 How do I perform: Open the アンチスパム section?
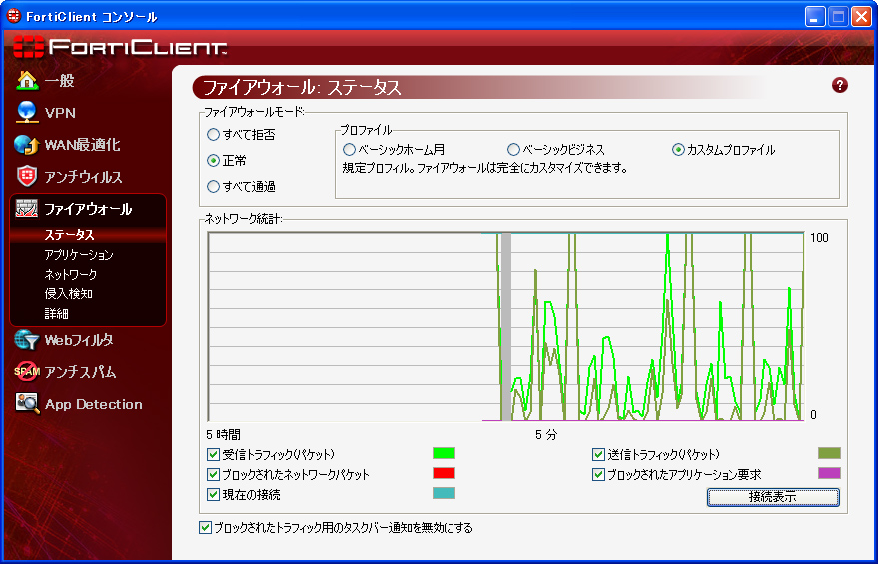pyautogui.click(x=80, y=372)
